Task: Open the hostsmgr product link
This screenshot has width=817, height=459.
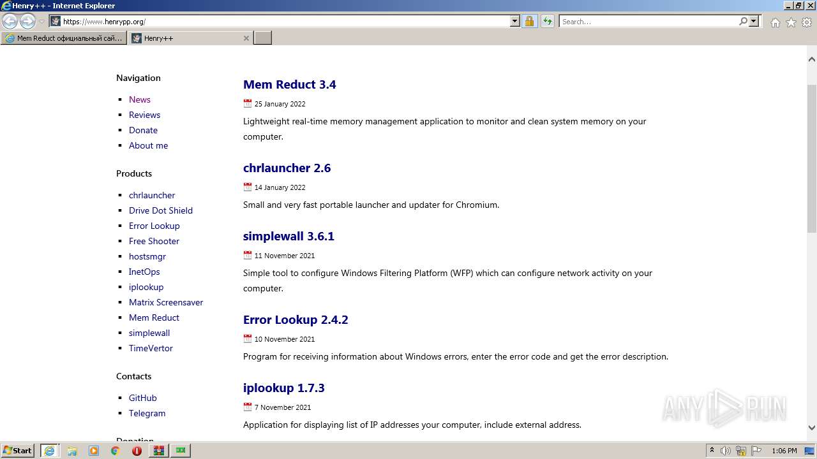Action: tap(147, 256)
